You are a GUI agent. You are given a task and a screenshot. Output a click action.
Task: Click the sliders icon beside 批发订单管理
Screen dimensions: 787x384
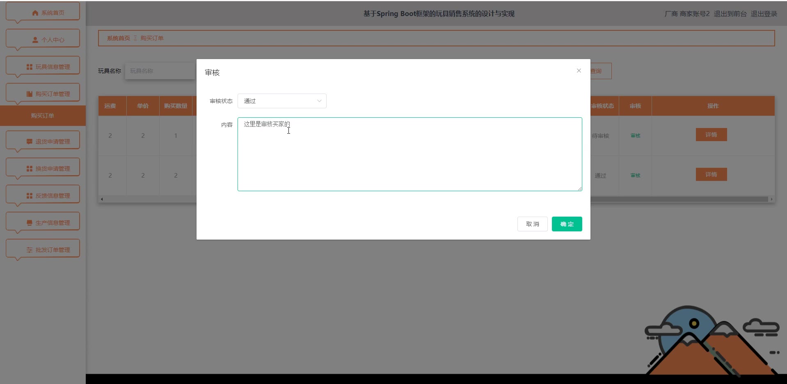pyautogui.click(x=30, y=250)
